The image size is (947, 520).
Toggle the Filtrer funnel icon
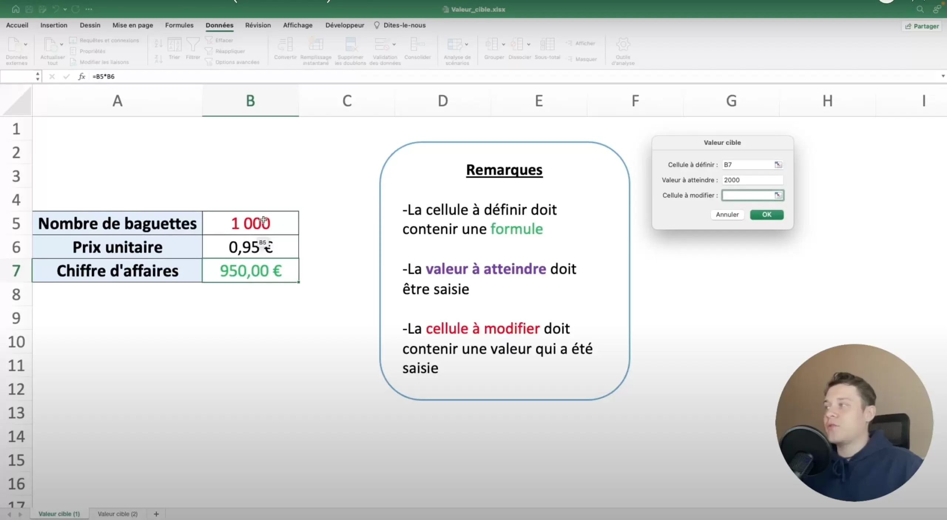tap(193, 44)
